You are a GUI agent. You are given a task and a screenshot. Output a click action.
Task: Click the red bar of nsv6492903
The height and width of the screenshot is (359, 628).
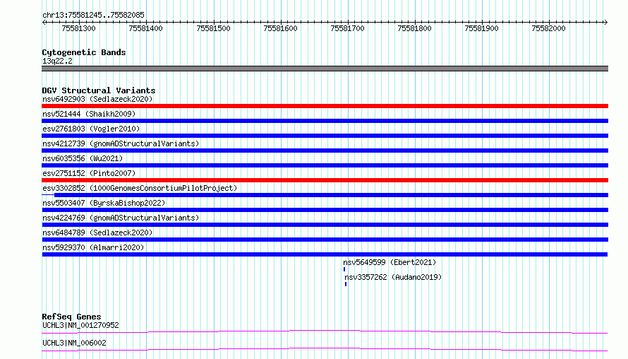[x=325, y=106]
